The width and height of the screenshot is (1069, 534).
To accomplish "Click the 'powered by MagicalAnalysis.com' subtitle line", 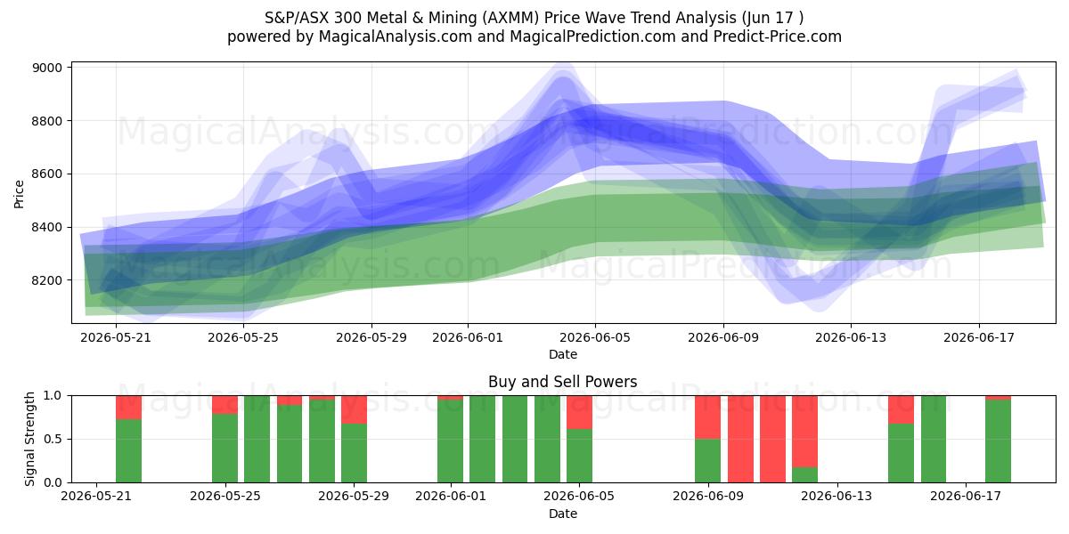I will [534, 36].
